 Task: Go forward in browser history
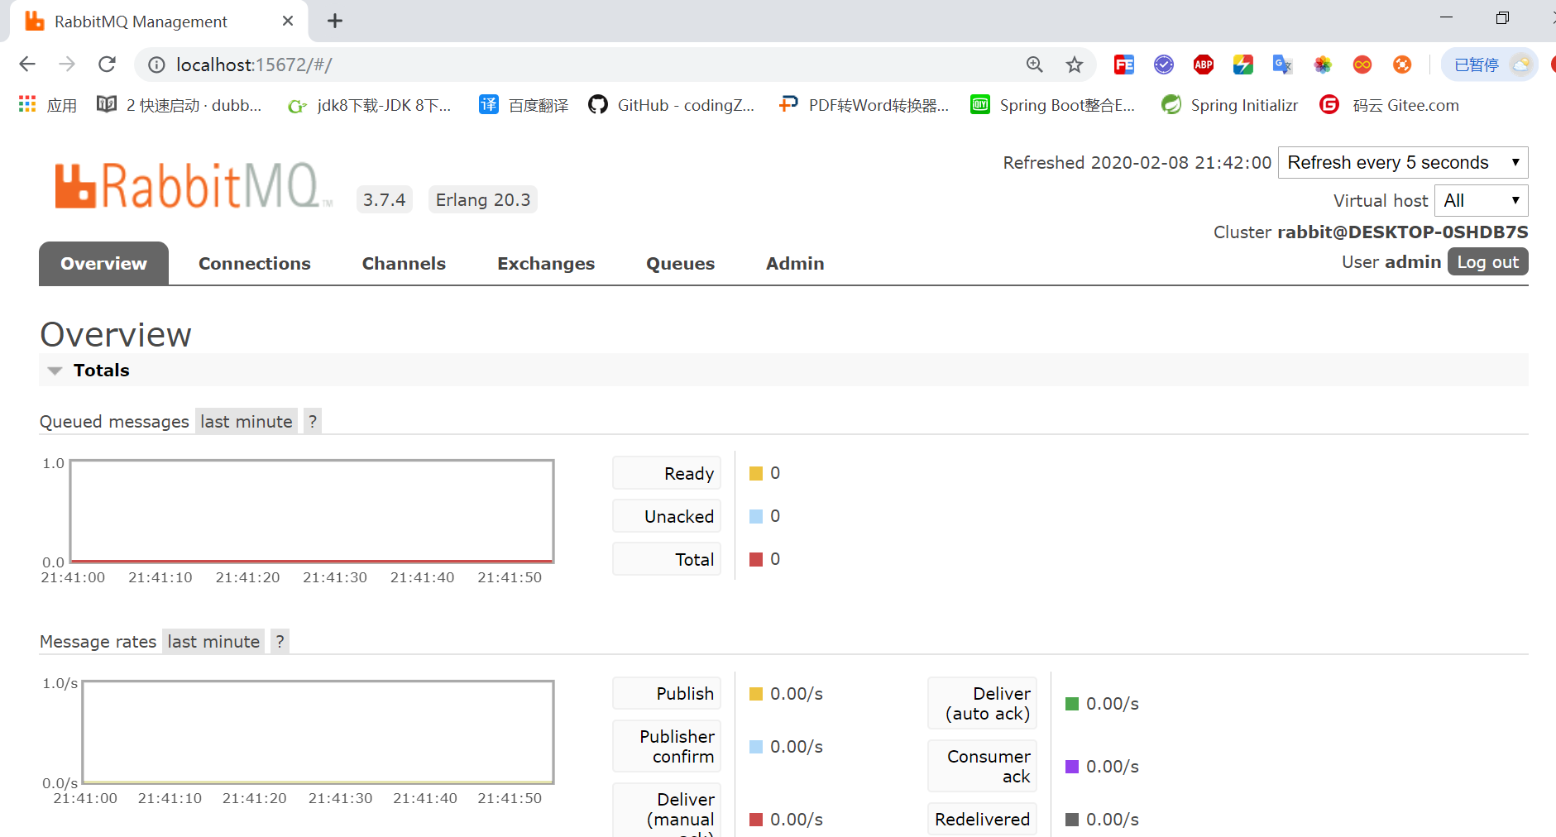tap(67, 65)
